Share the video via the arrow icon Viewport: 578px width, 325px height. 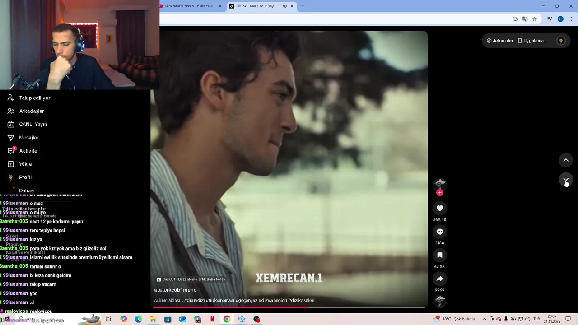[440, 279]
